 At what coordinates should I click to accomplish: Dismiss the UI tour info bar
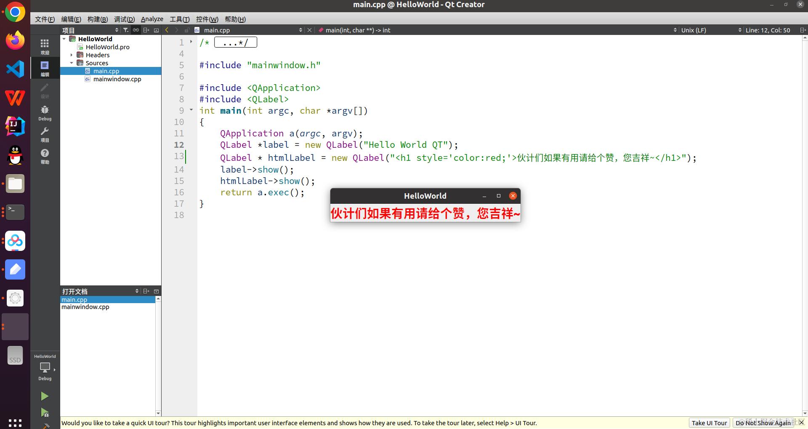coord(801,422)
